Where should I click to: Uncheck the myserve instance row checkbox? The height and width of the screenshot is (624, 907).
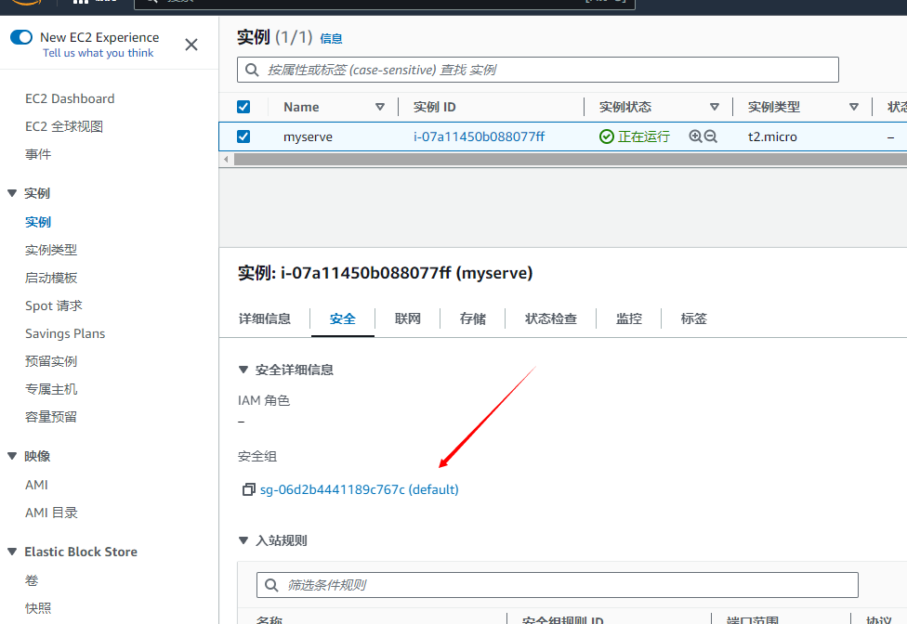[243, 136]
